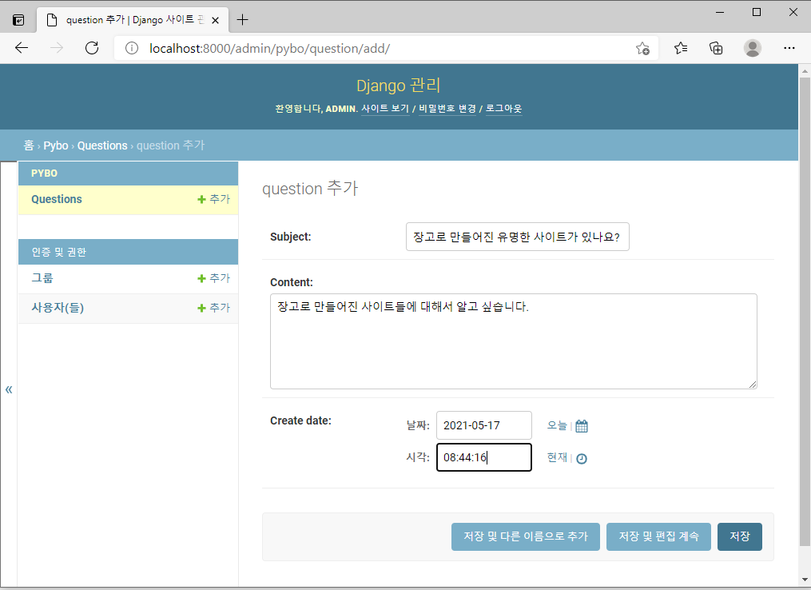The height and width of the screenshot is (590, 811).
Task: Add this page to favorites star icon
Action: 642,48
